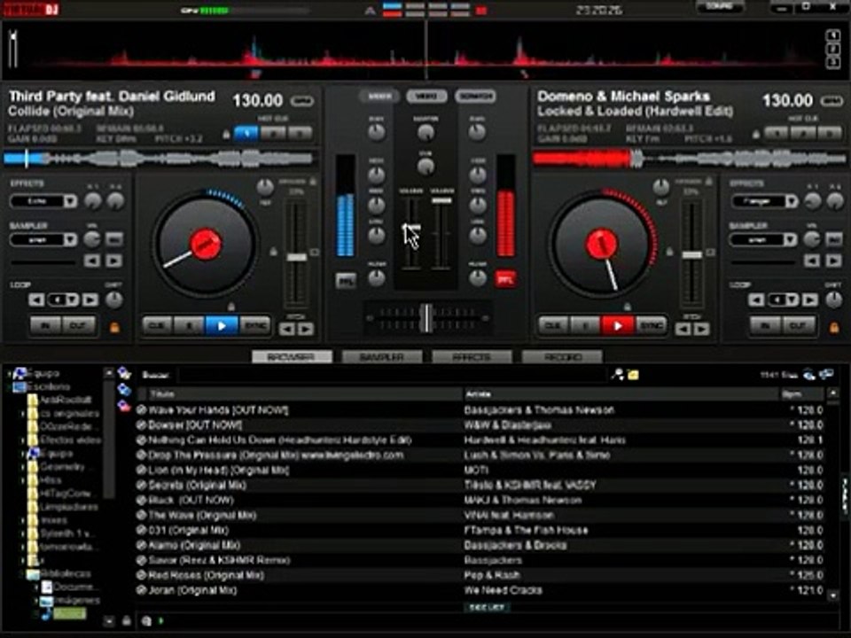The image size is (851, 638).
Task: Click left sampler record button
Action: point(114,238)
